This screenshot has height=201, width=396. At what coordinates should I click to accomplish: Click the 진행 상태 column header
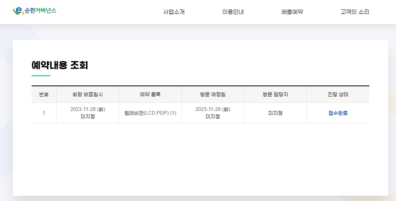pyautogui.click(x=338, y=94)
